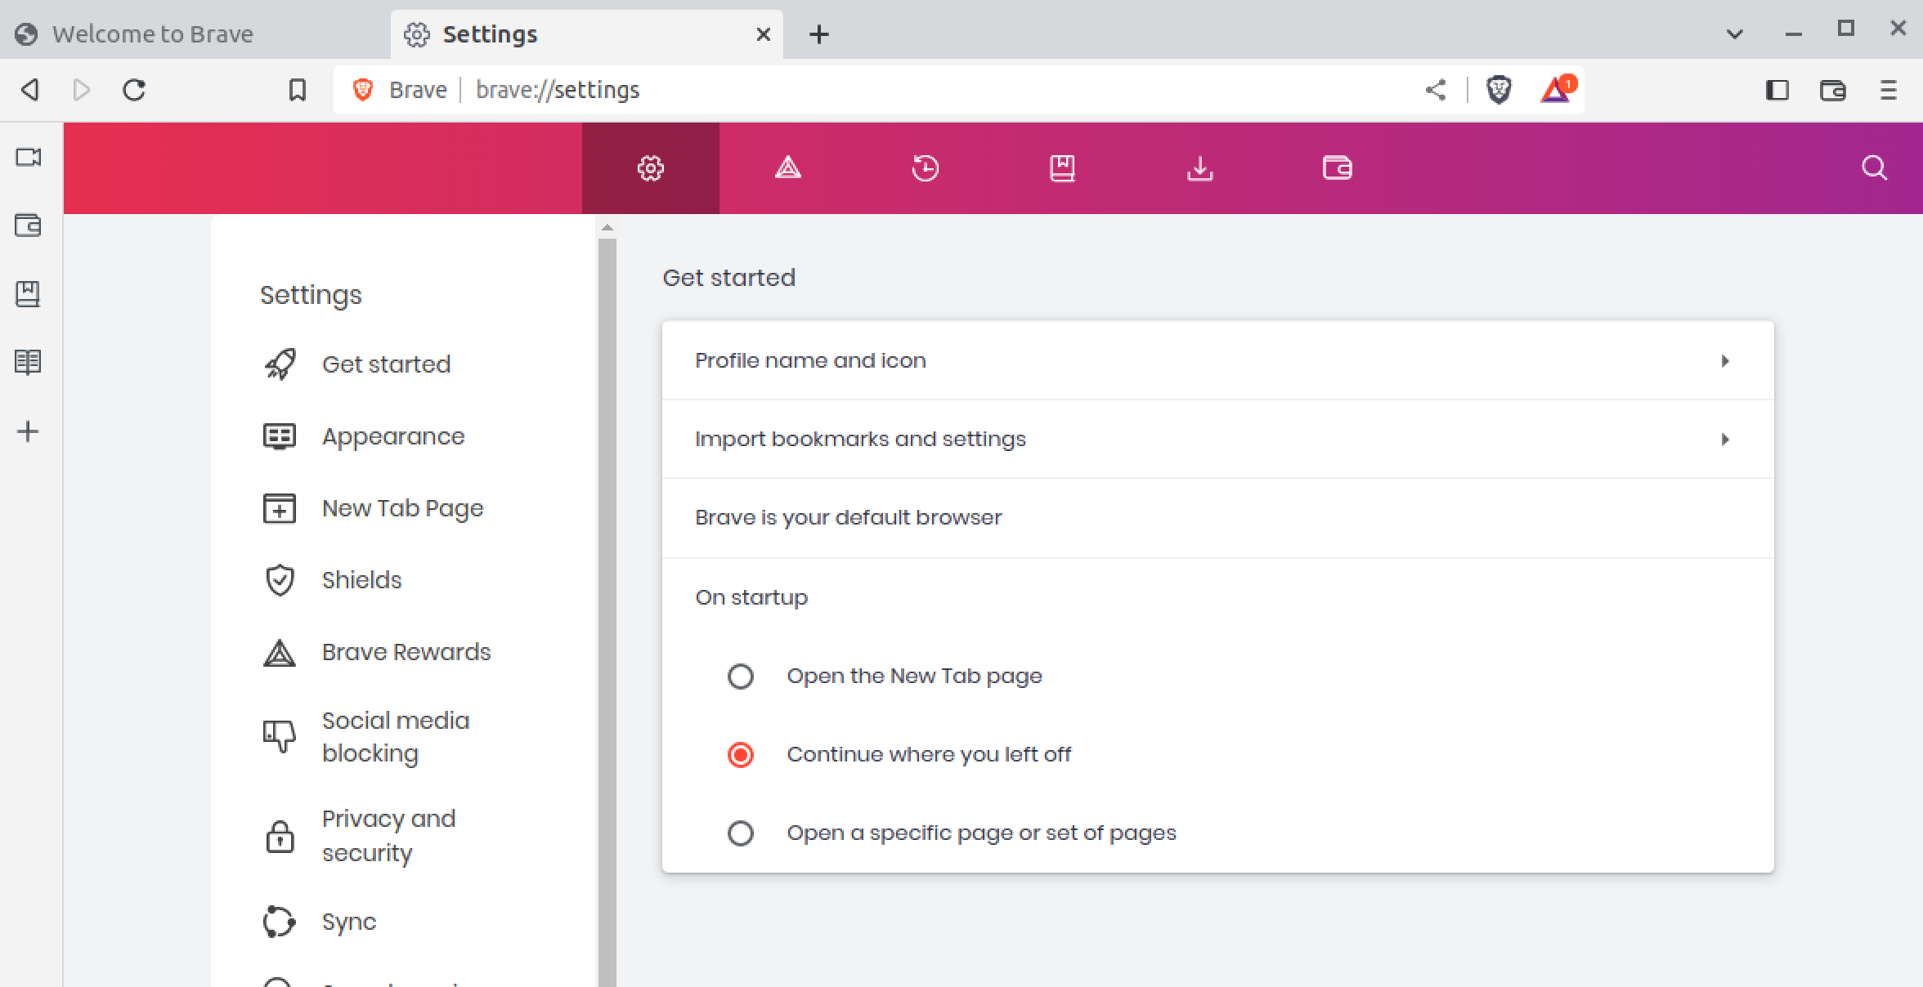Screen dimensions: 1923x987
Task: Open History clock icon in pink header
Action: pos(926,168)
